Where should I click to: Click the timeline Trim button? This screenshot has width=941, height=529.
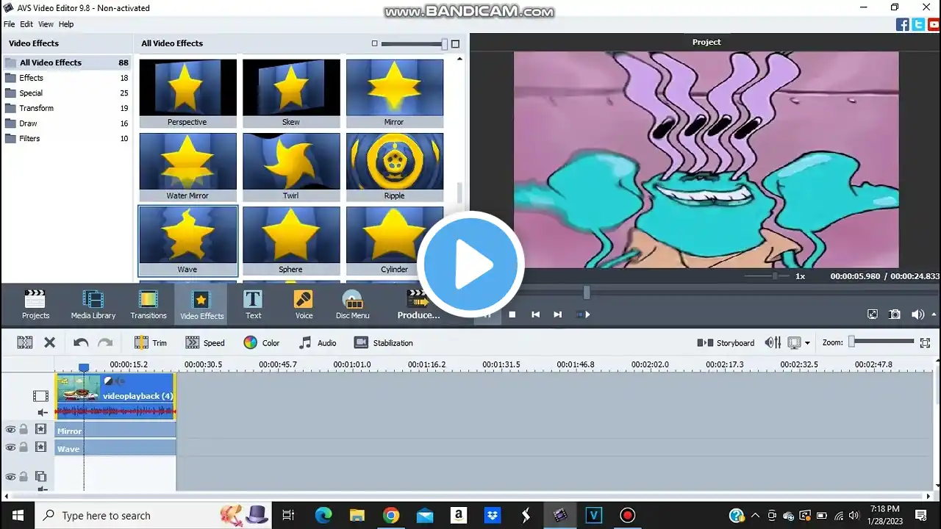coord(151,342)
